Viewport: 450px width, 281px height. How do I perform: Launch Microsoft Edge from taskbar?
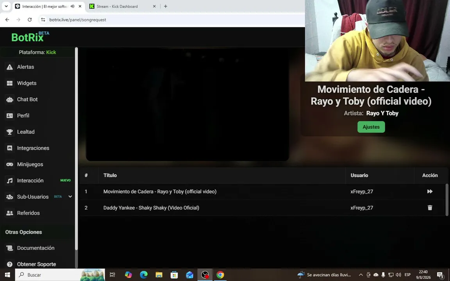(x=143, y=275)
